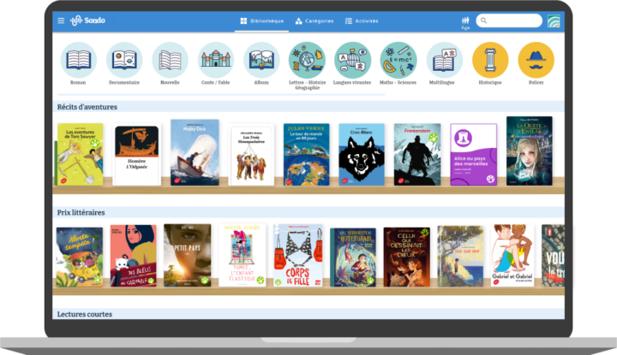Select the Policier hat icon
This screenshot has height=355, width=617.
point(536,60)
